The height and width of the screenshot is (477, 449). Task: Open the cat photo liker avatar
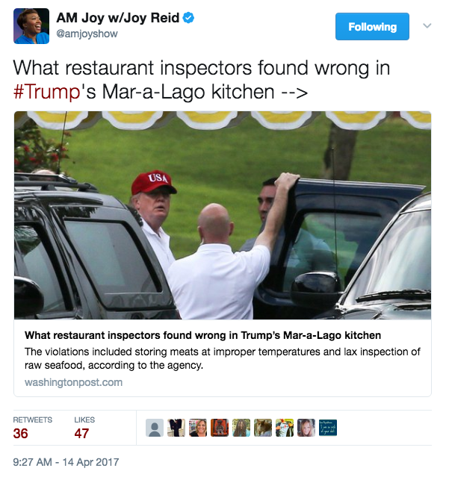263,428
